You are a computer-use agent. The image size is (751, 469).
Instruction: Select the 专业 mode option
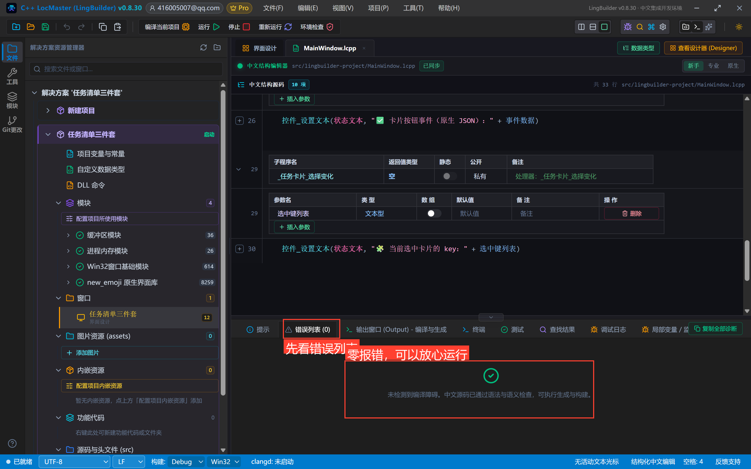click(x=713, y=66)
